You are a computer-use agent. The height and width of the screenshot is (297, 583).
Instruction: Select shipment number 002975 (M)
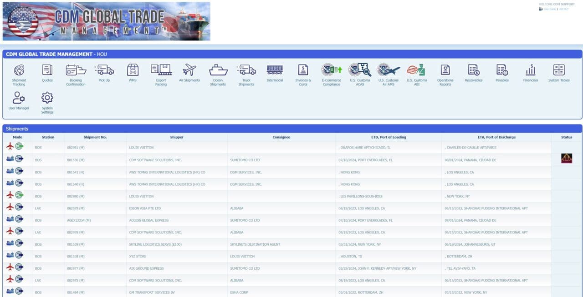point(76,280)
